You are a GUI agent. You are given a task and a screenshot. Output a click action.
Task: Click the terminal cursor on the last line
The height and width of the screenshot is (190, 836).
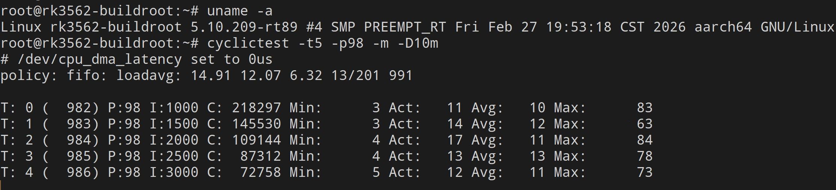(2, 185)
